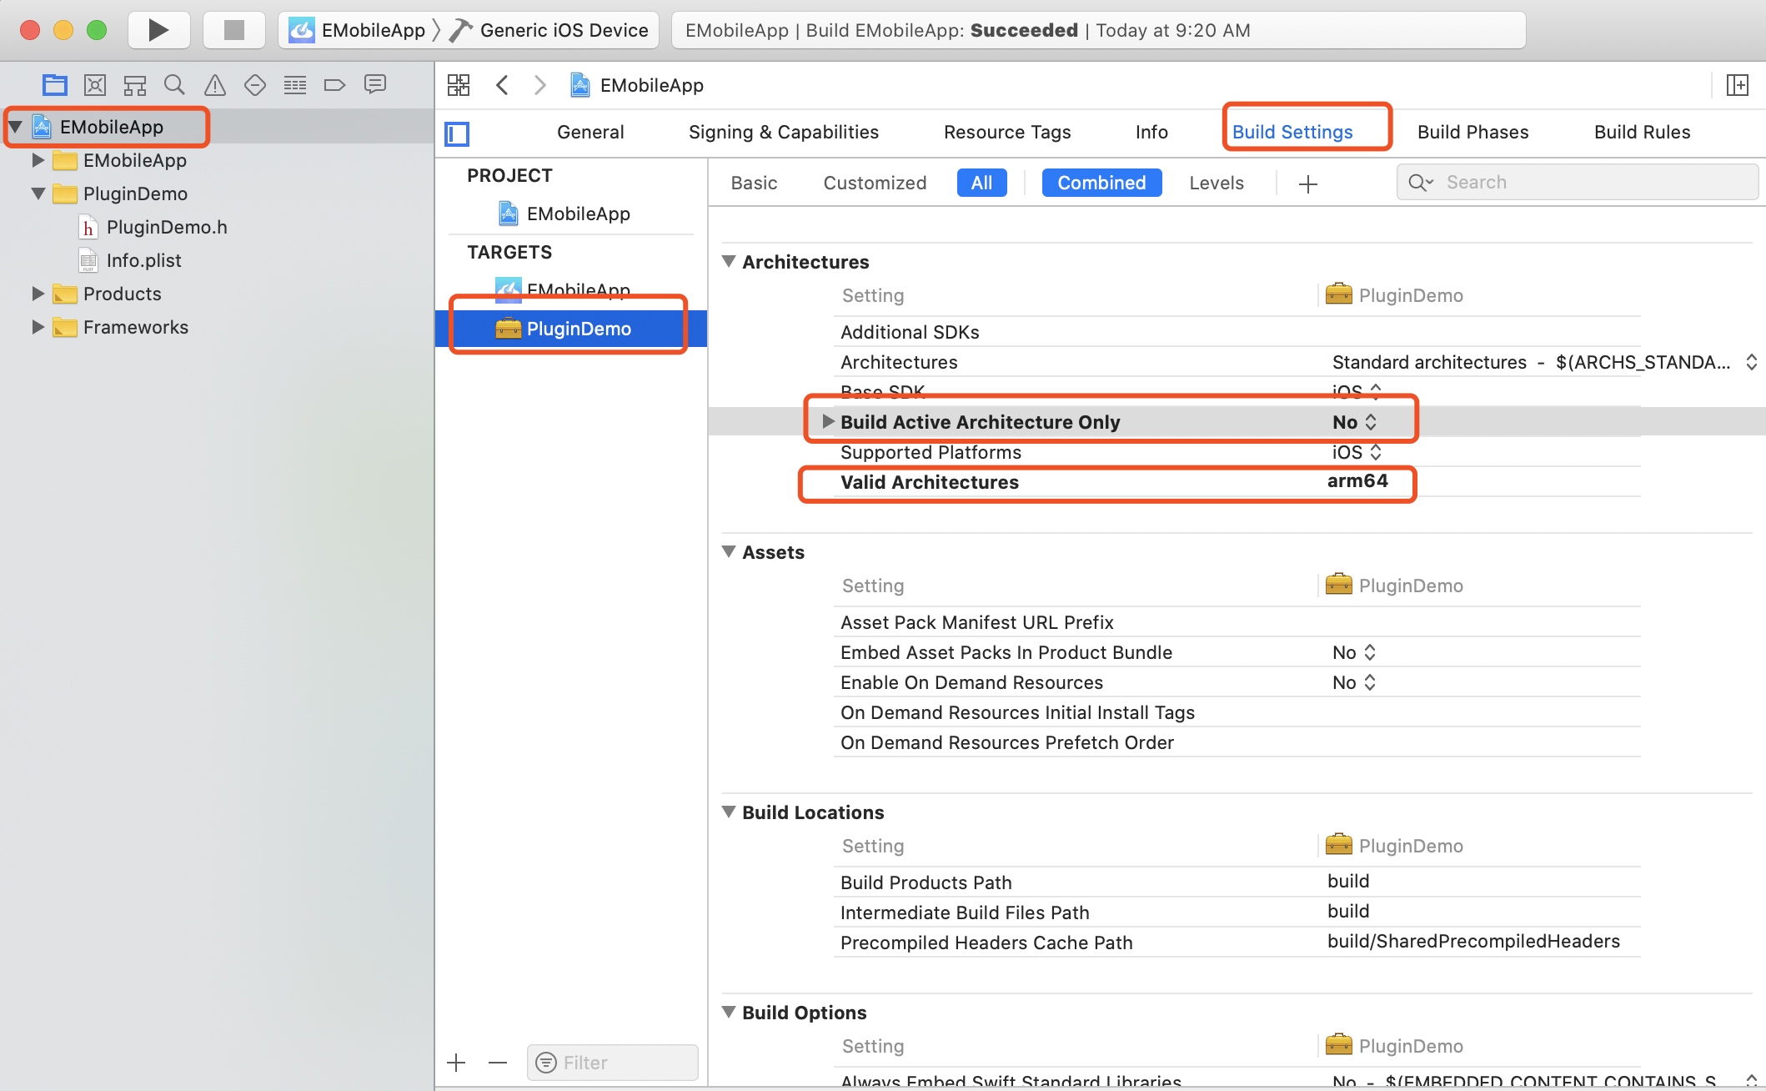Switch to Combined settings view

pyautogui.click(x=1101, y=183)
